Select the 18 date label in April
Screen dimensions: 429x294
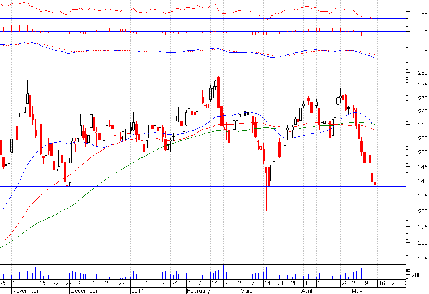(334, 284)
